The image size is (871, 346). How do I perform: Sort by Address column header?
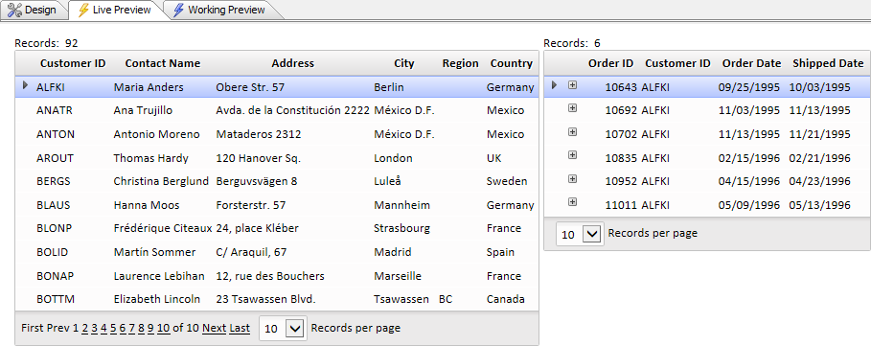pos(293,63)
